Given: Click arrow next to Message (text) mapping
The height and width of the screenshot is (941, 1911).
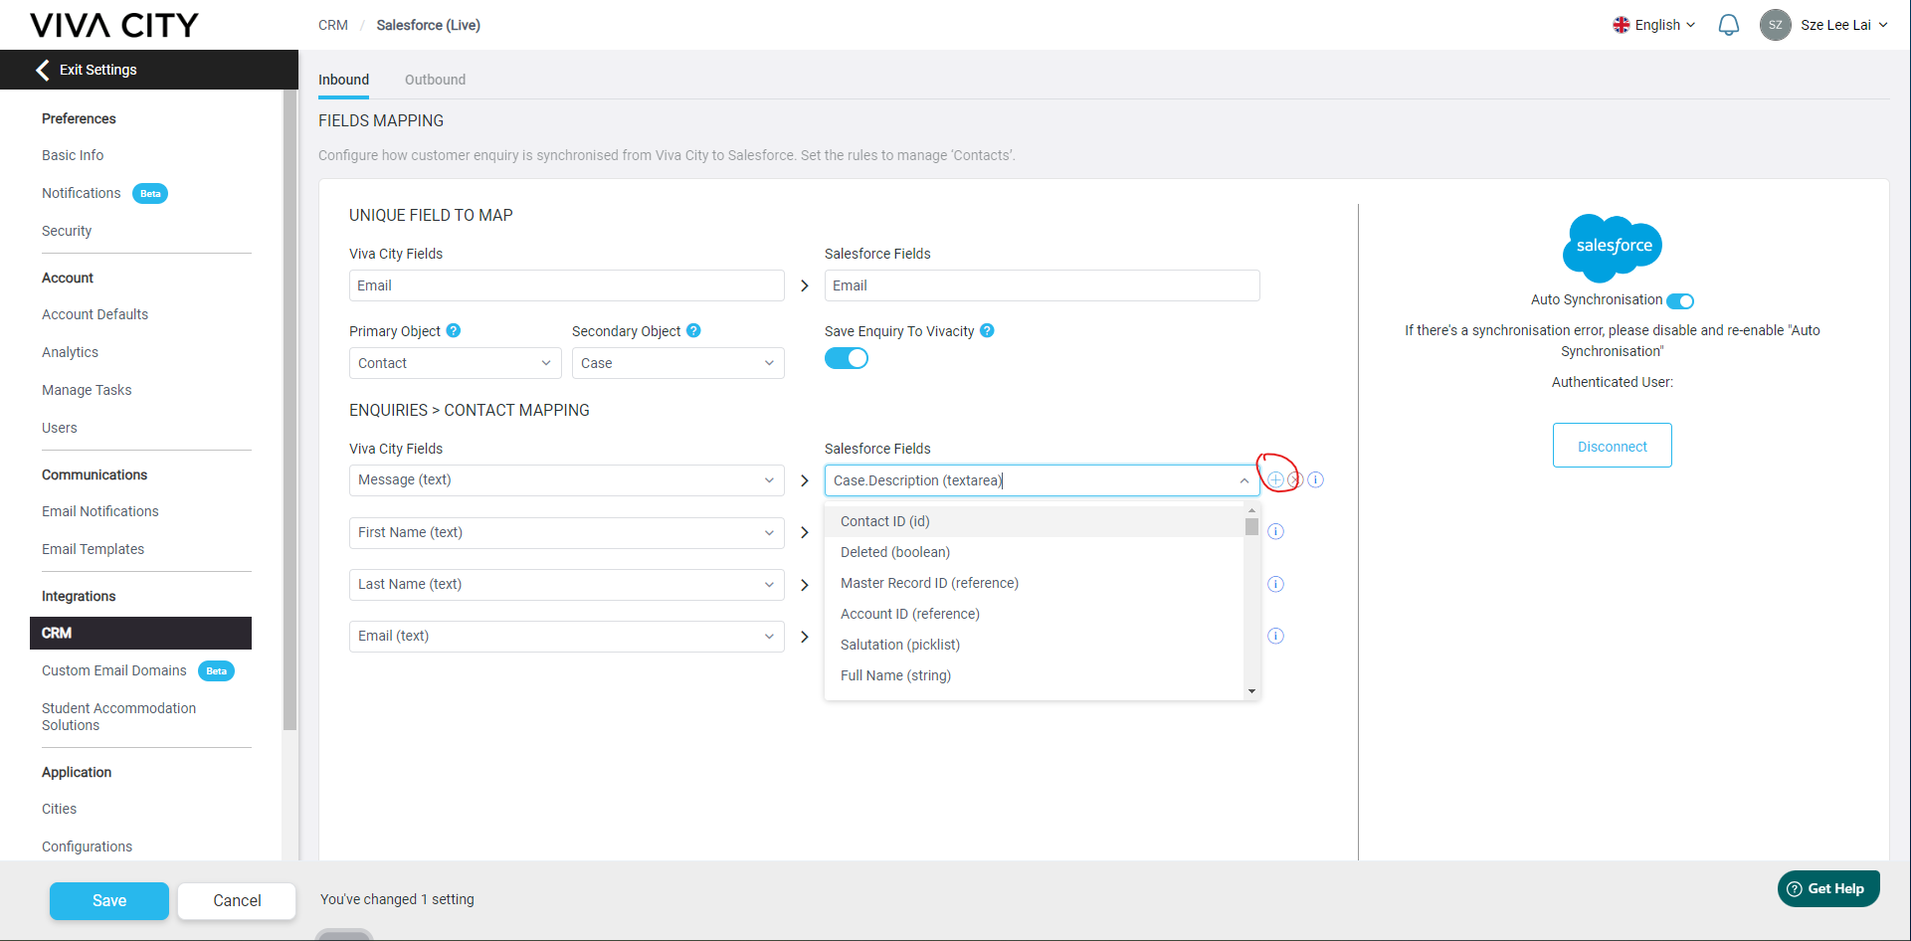Looking at the screenshot, I should (805, 480).
